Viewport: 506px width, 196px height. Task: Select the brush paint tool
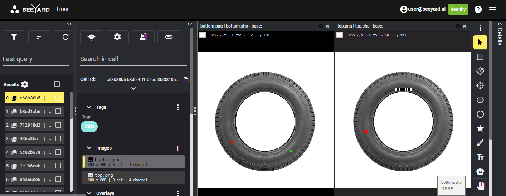[x=480, y=143]
